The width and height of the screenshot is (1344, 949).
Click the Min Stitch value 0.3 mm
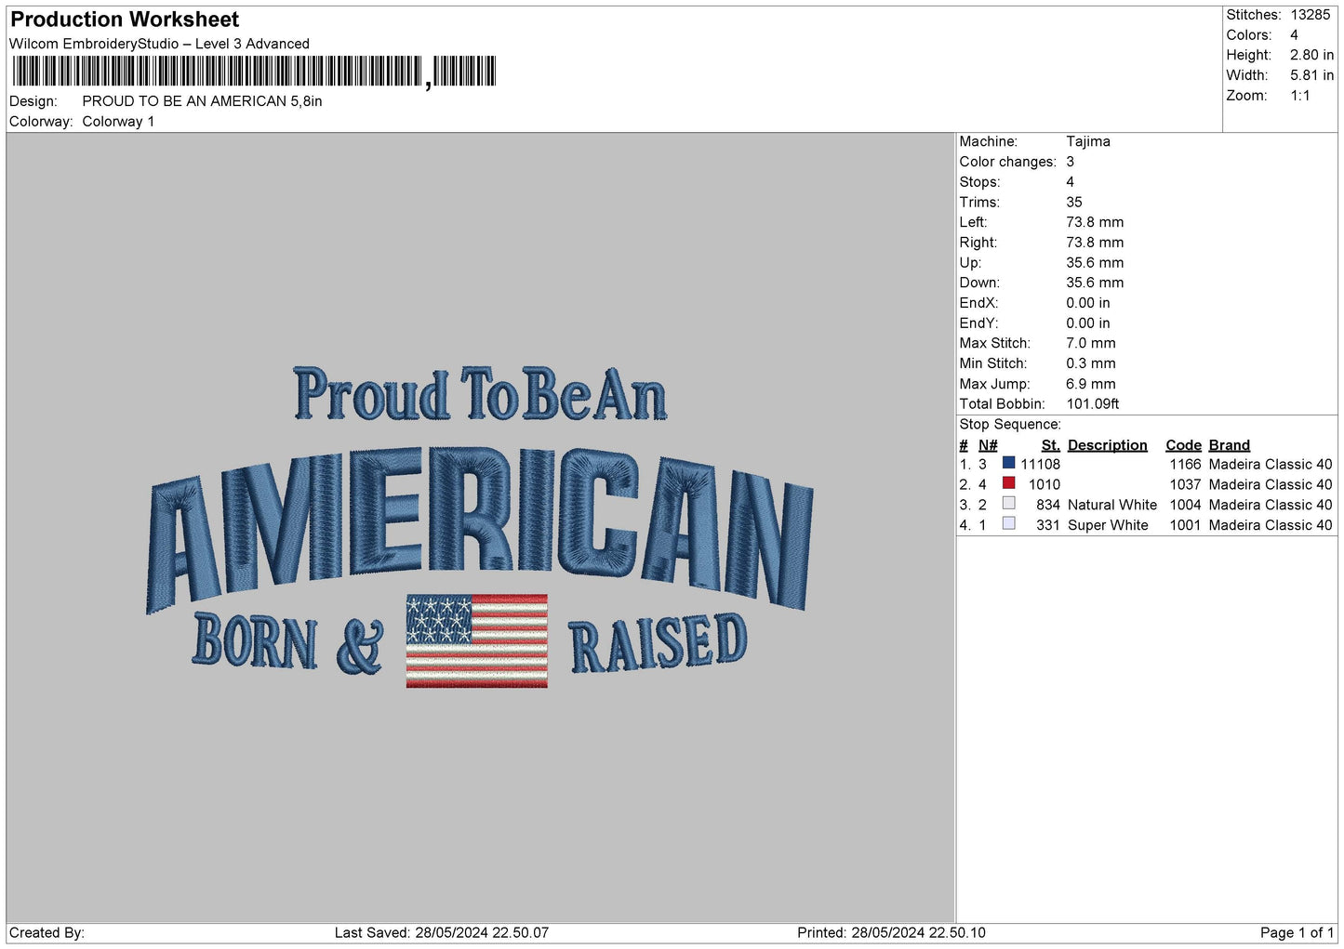point(1091,363)
